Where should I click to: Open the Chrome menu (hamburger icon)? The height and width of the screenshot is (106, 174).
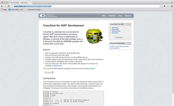[172, 6]
